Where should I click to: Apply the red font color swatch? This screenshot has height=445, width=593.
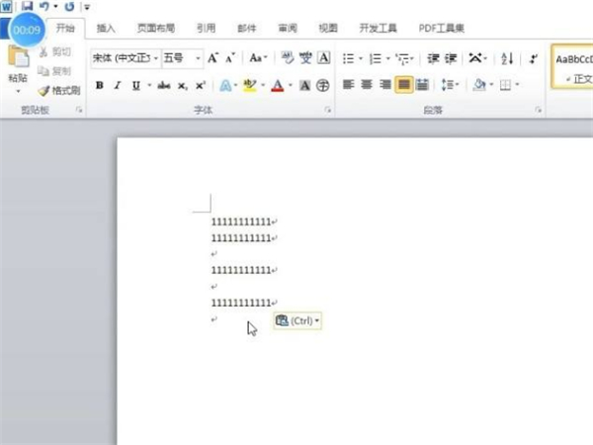click(x=278, y=85)
